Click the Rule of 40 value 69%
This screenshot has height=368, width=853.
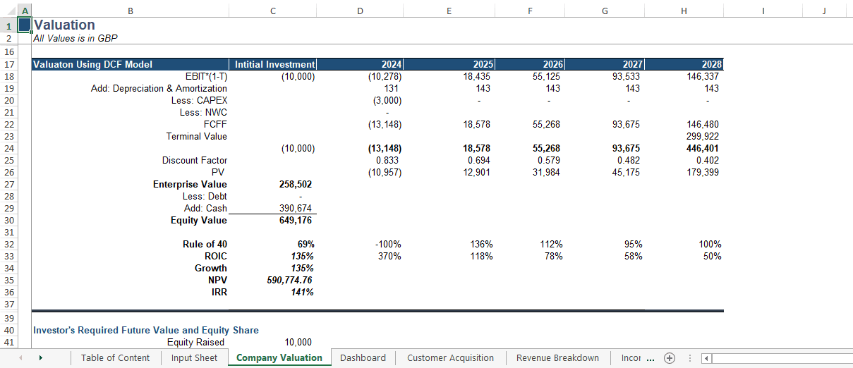click(x=305, y=244)
